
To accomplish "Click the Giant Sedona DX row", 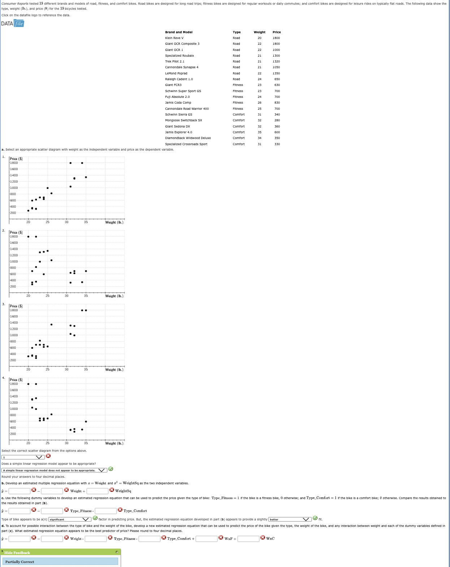I will [x=223, y=126].
